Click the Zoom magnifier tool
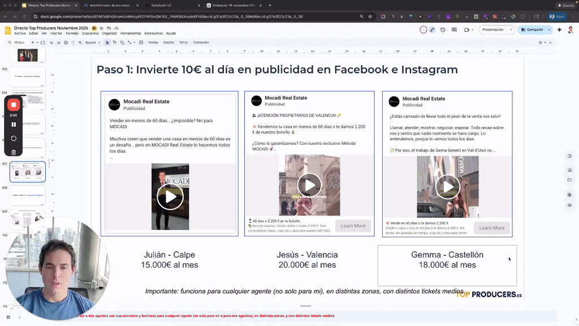Viewport: 579px width, 326px height. tap(80, 42)
